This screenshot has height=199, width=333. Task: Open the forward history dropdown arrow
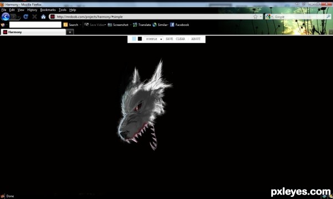[19, 17]
